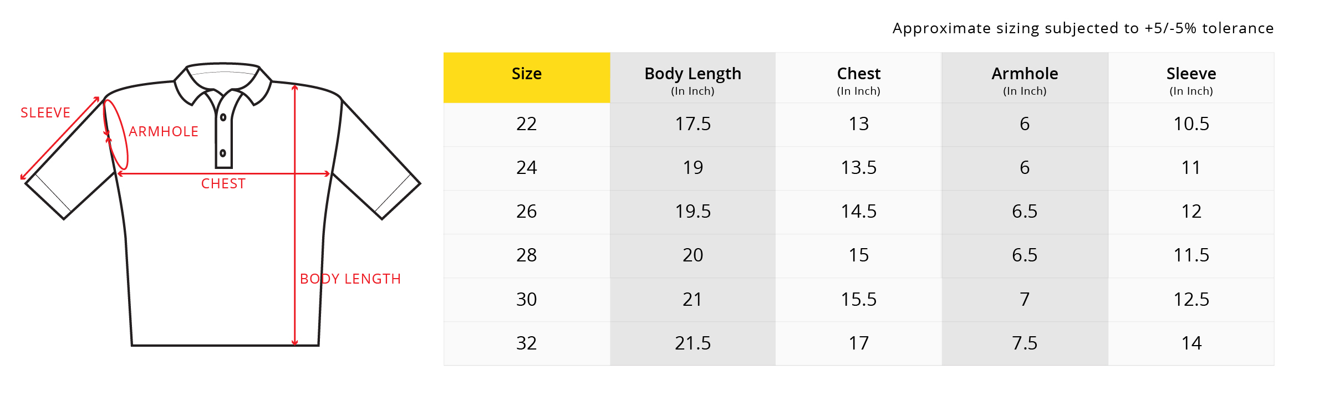The height and width of the screenshot is (411, 1324).
Task: Click the Armhole column header
Action: (x=1025, y=79)
